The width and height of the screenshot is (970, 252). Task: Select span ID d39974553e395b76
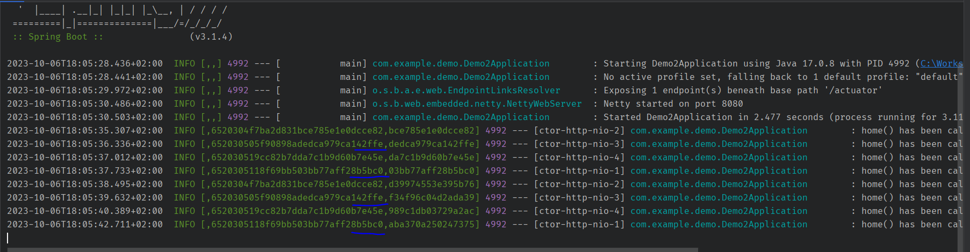coord(432,184)
